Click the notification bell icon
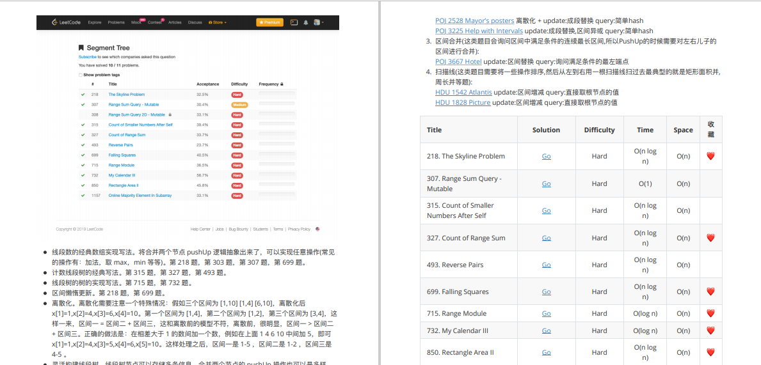 click(x=306, y=22)
